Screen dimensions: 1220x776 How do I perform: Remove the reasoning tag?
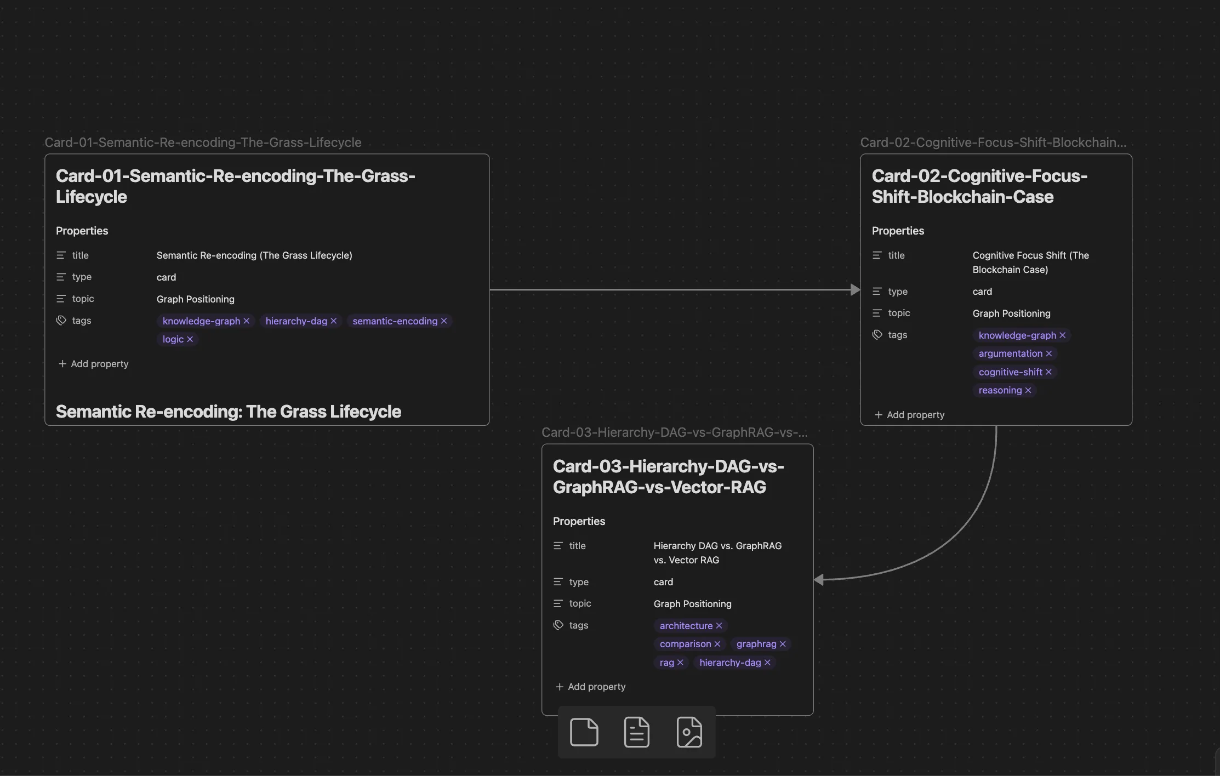[1028, 390]
